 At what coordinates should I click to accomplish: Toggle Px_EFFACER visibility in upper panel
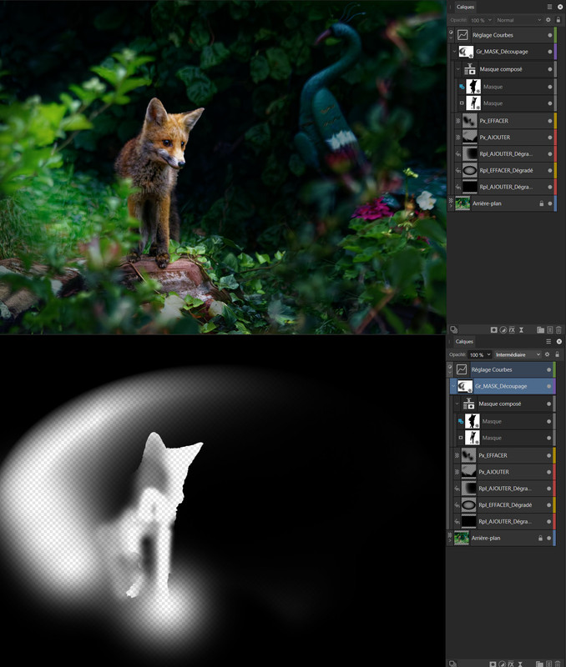[x=550, y=121]
